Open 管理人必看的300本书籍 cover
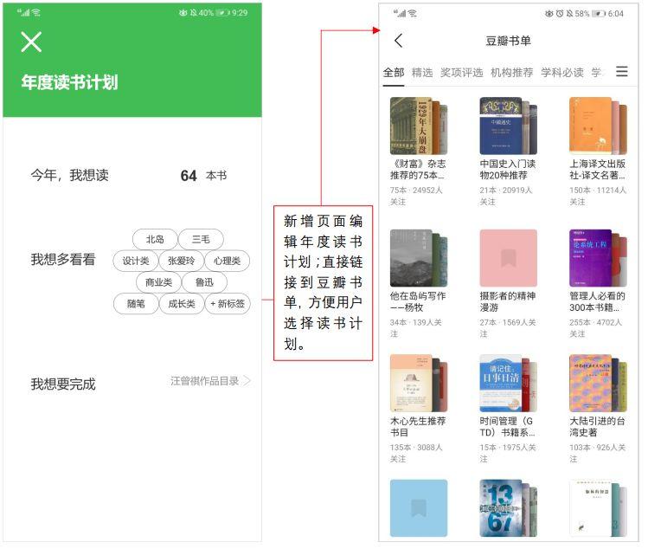 598,259
